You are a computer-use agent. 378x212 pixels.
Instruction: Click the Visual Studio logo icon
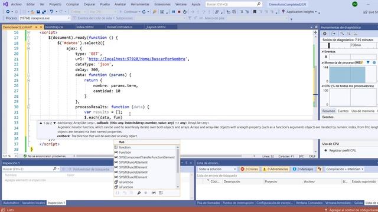pyautogui.click(x=5, y=4)
